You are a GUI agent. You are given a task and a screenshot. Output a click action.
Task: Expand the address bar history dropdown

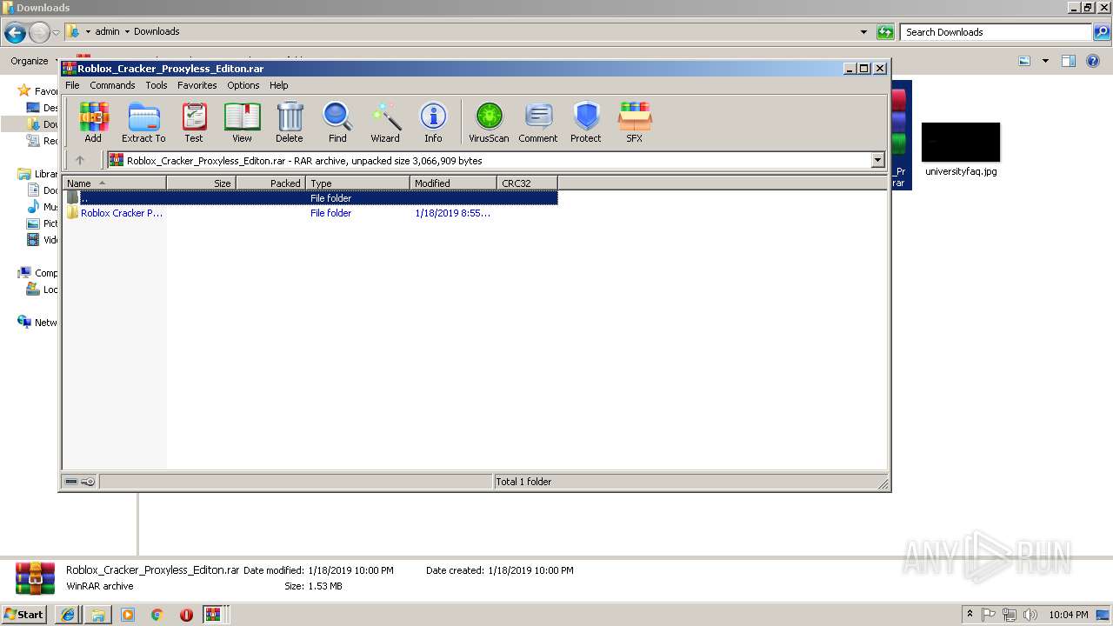point(863,32)
